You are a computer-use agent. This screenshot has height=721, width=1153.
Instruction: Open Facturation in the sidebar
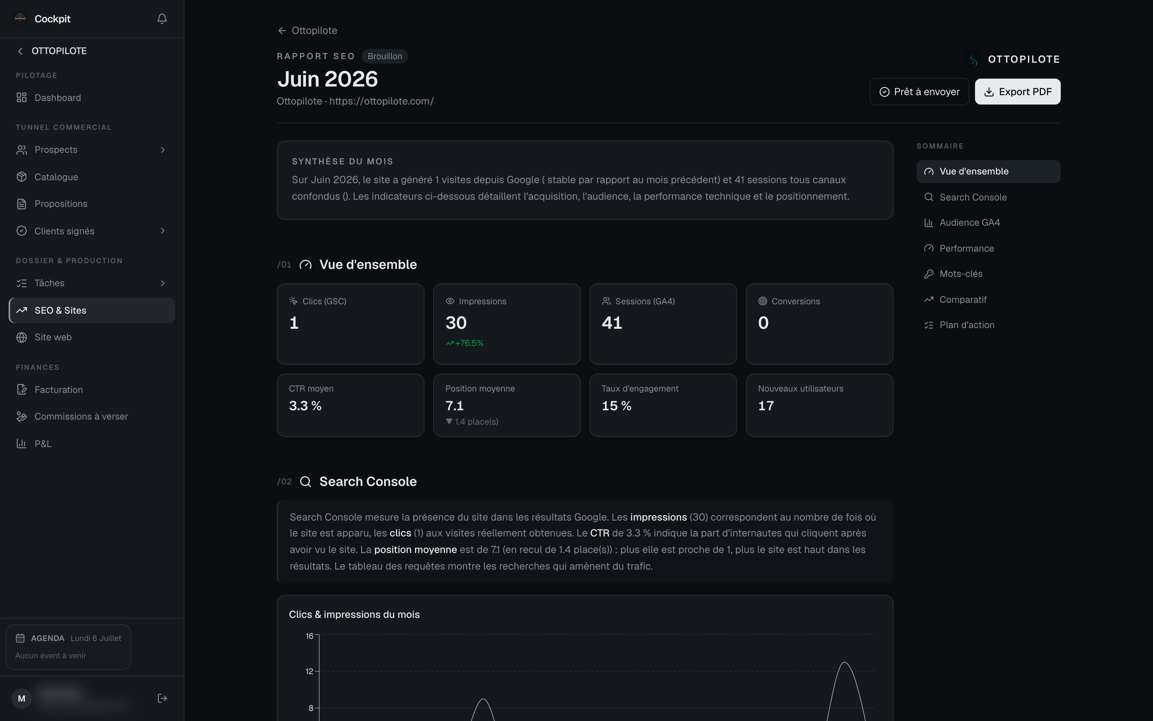click(x=92, y=390)
